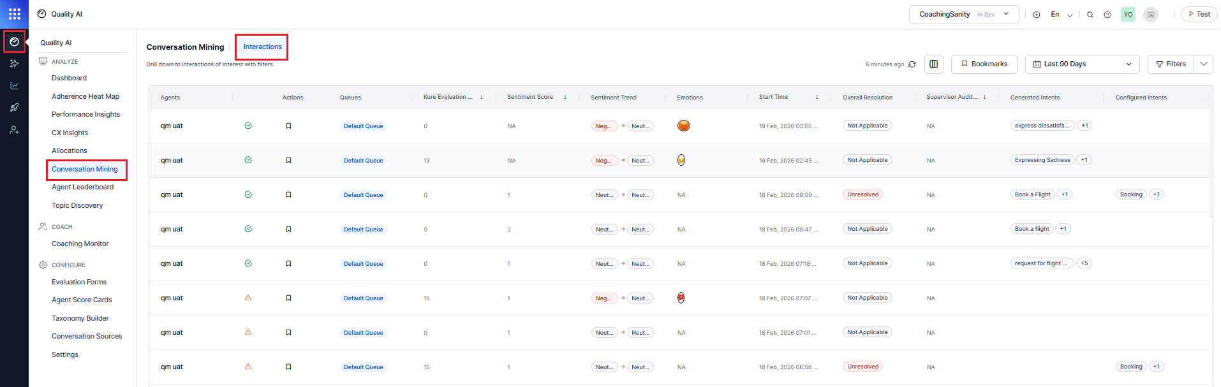Switch to the Interactions tab
The width and height of the screenshot is (1221, 387).
click(262, 47)
